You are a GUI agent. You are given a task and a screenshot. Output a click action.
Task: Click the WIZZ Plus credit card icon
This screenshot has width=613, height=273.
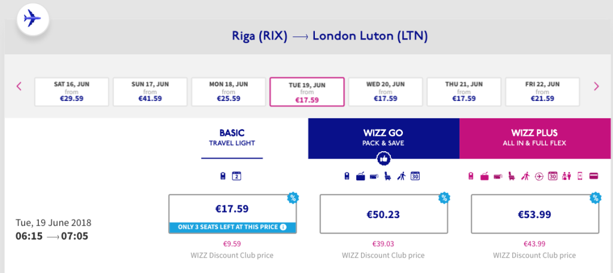pyautogui.click(x=594, y=176)
